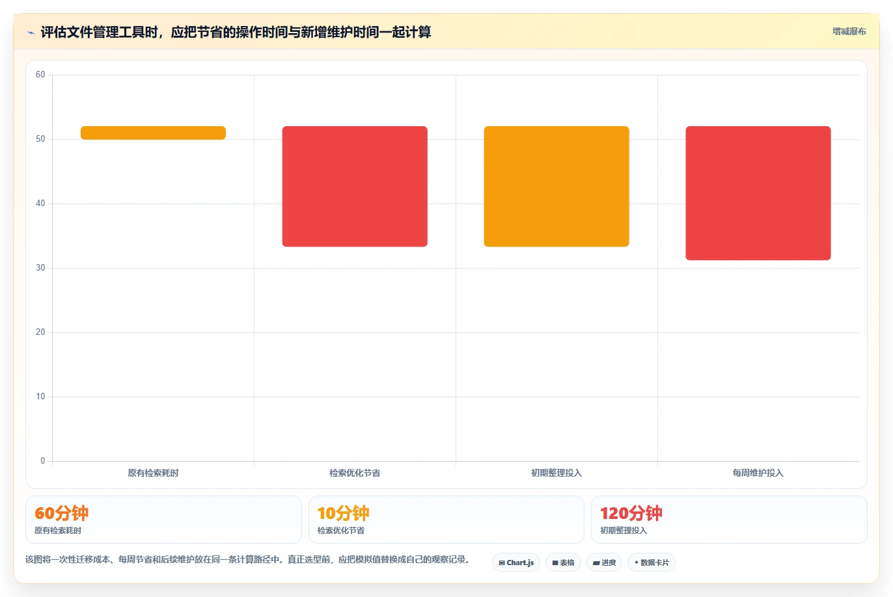Click the footer description paragraph
893x597 pixels.
pos(247,559)
